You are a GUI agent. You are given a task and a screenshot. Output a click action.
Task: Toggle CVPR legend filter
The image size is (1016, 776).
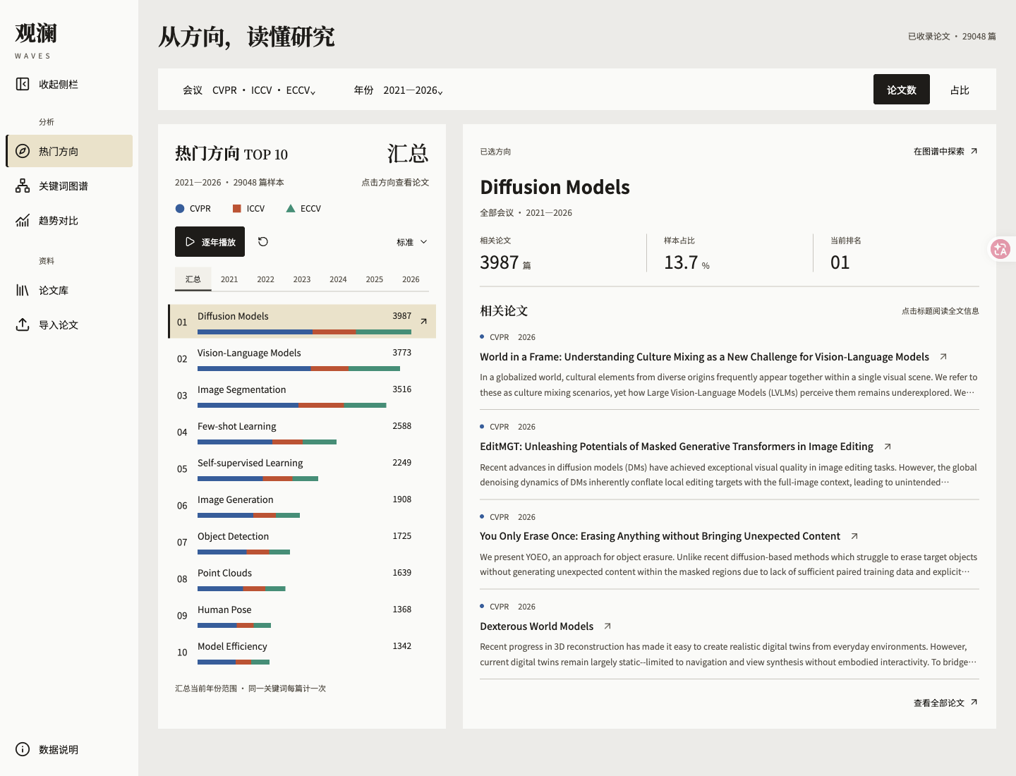[x=193, y=209]
